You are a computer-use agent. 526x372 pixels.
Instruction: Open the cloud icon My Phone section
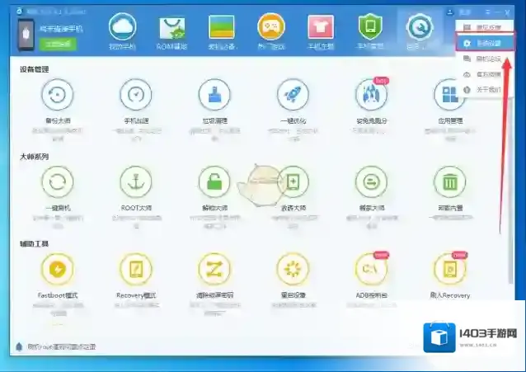point(123,27)
